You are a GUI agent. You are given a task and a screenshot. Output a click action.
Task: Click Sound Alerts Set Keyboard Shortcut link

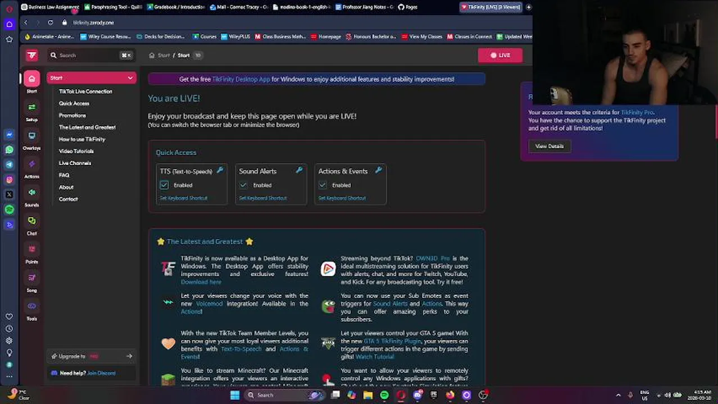(x=262, y=198)
